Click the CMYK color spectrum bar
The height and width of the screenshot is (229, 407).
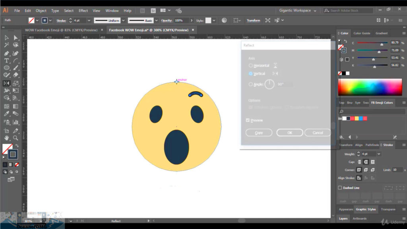(370, 87)
